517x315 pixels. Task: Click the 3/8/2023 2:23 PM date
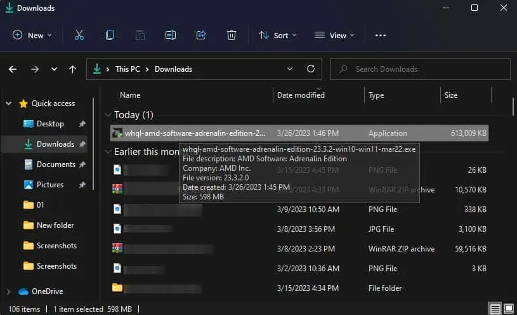click(x=306, y=248)
